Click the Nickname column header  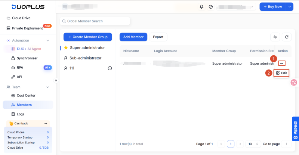[131, 51]
